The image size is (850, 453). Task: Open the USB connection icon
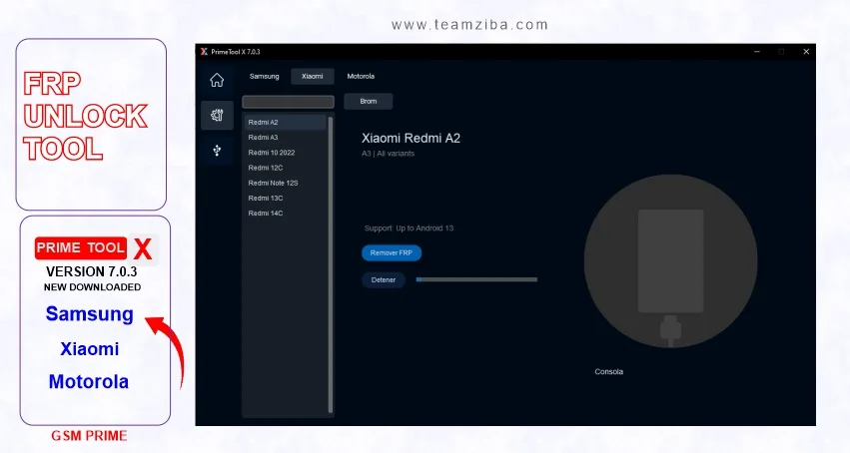point(217,150)
